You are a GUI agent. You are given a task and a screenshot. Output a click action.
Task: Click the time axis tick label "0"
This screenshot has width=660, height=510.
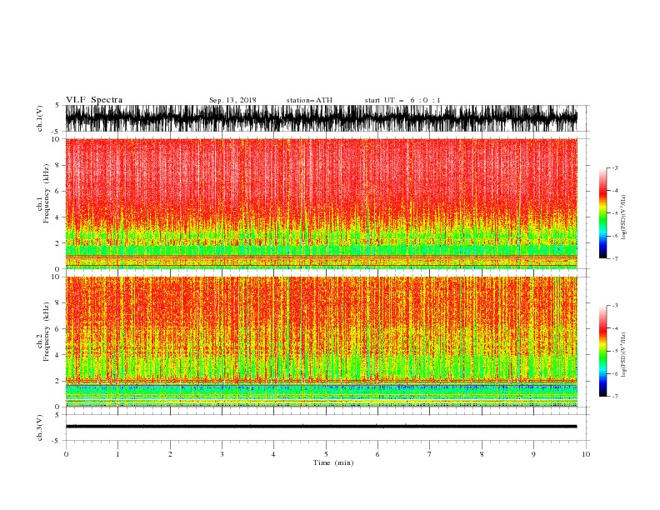pos(66,454)
